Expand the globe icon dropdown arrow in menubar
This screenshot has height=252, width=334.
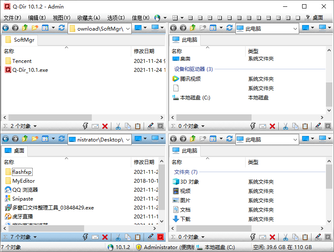click(x=165, y=18)
